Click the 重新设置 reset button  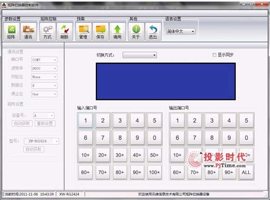click(x=45, y=123)
